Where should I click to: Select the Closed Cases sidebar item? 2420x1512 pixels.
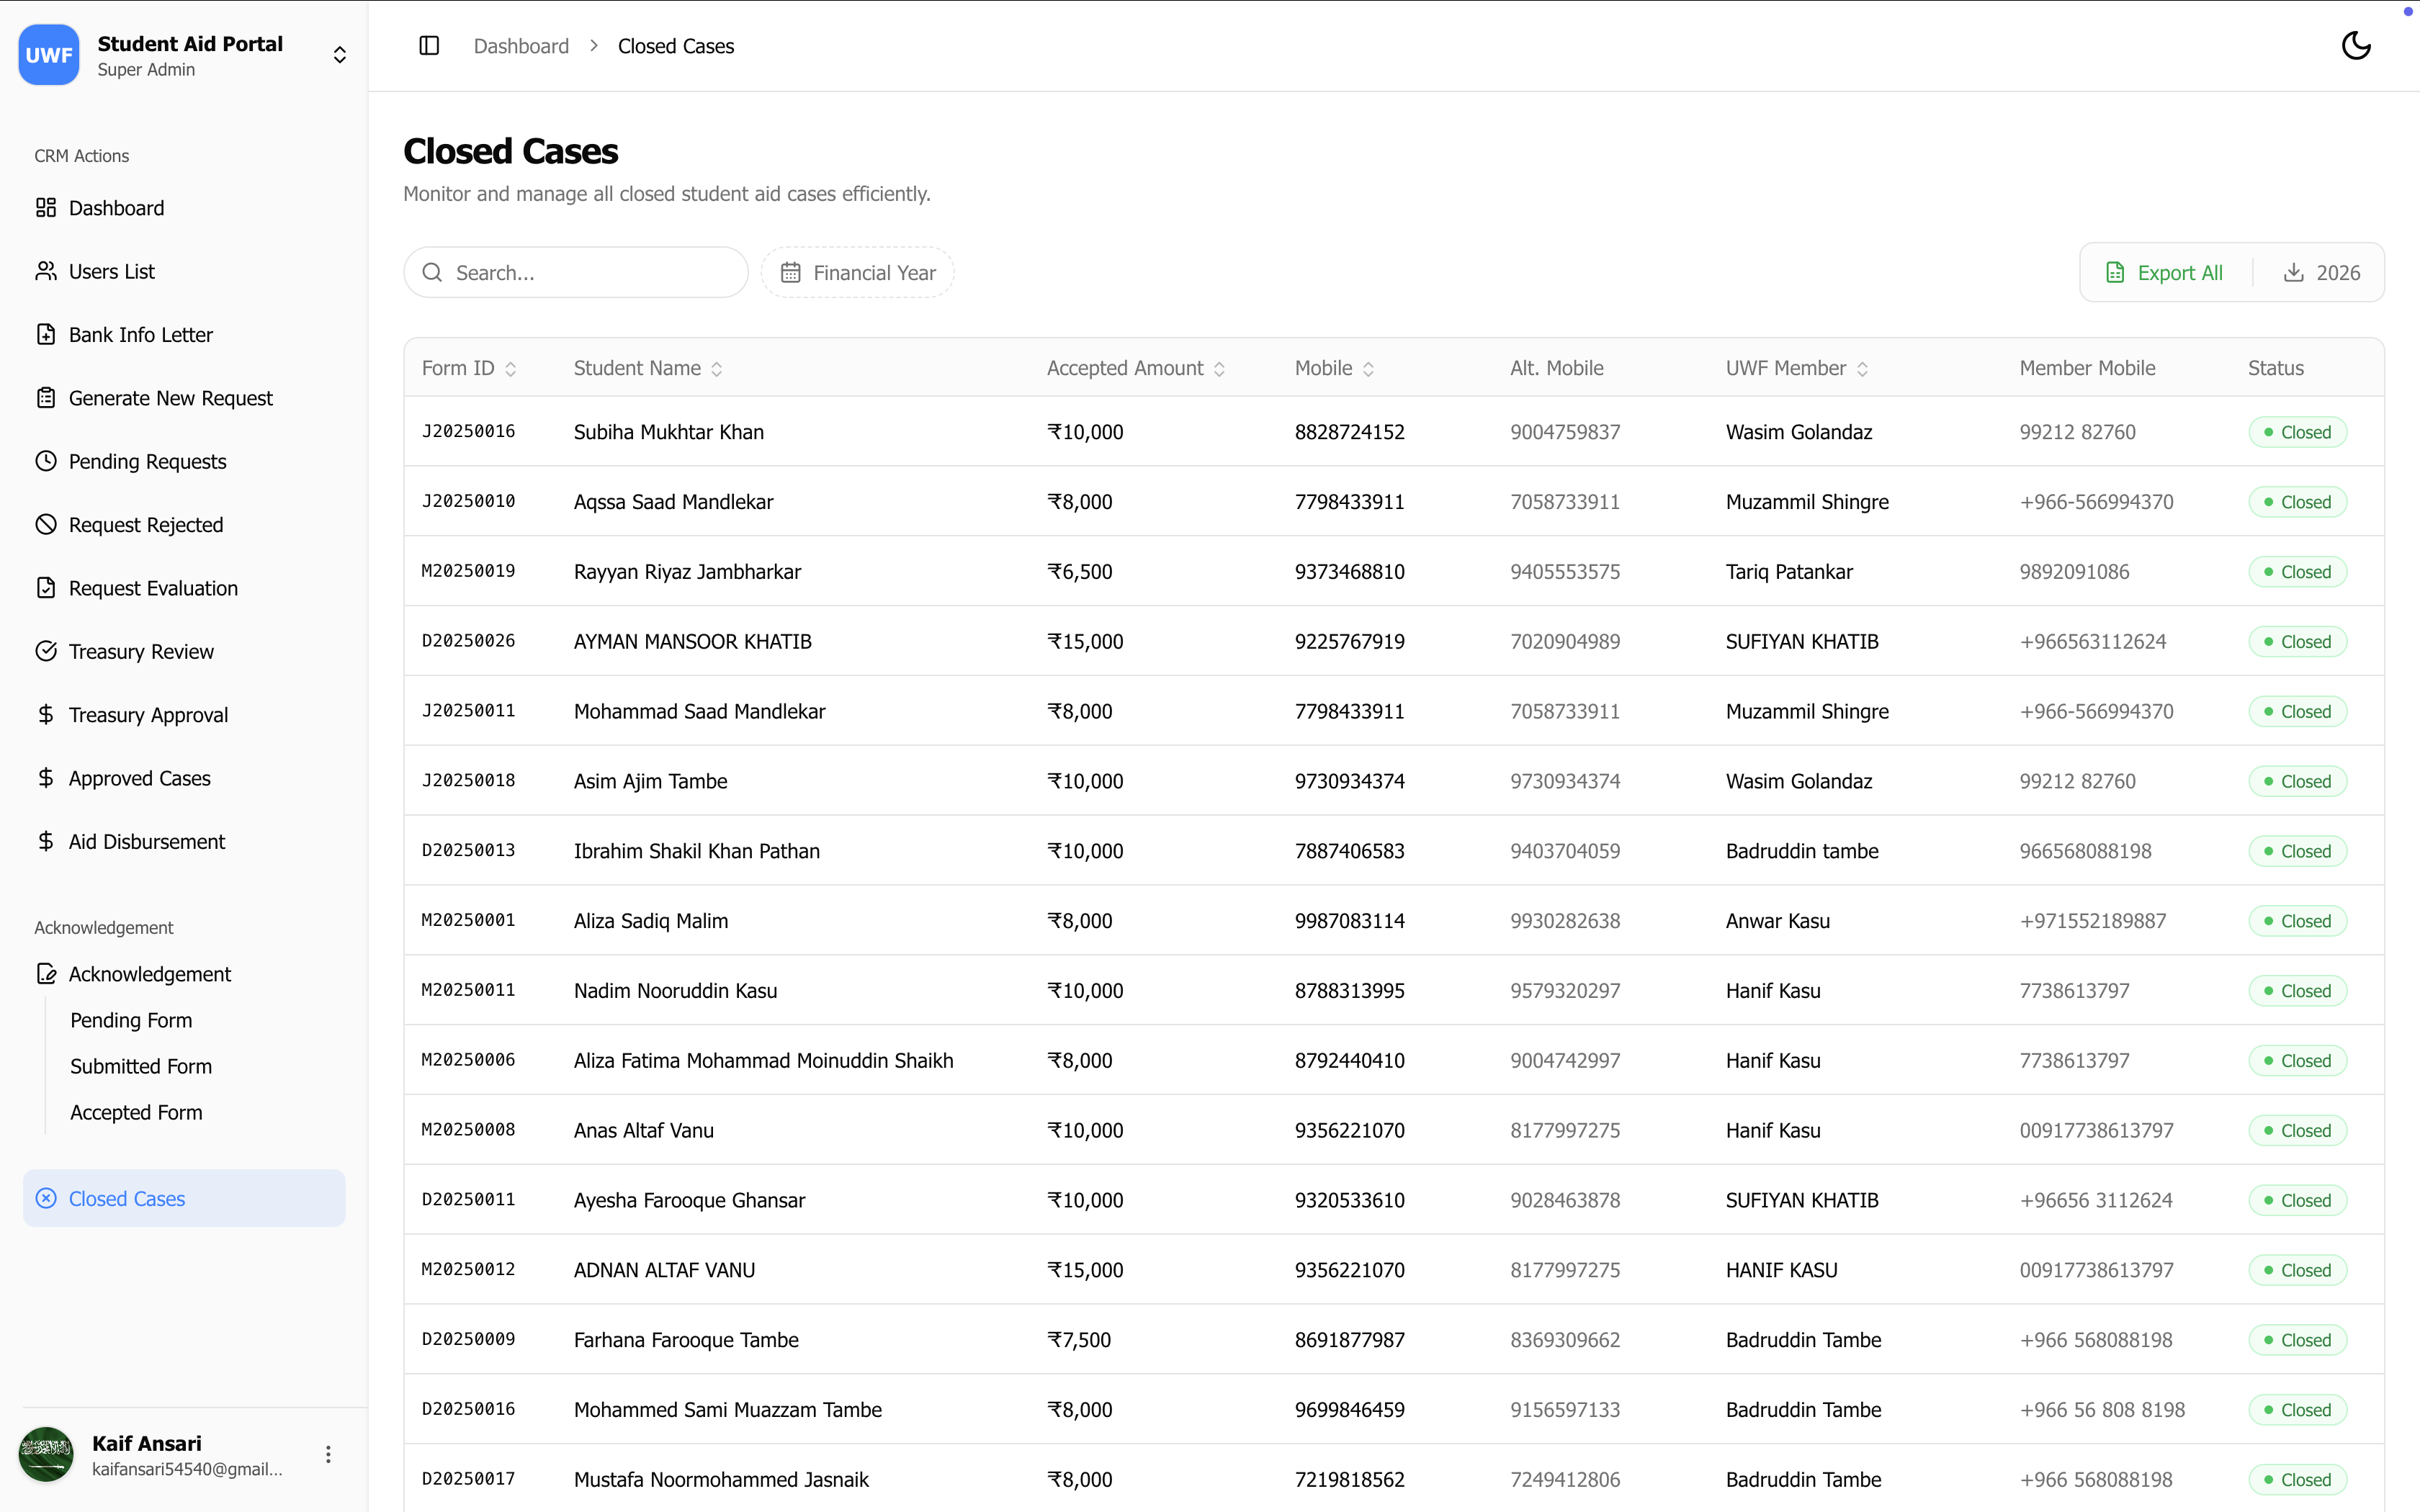[184, 1198]
